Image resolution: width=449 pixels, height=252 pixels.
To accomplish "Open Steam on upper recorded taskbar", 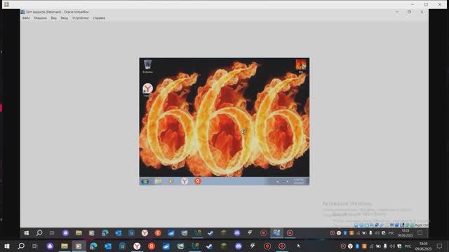I will (210, 233).
